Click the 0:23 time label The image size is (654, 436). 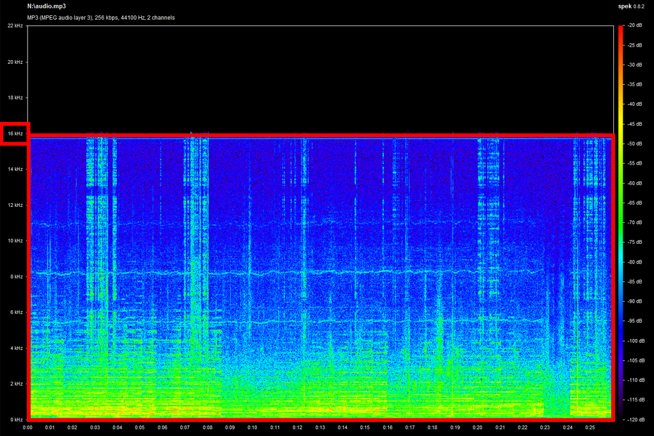[545, 427]
